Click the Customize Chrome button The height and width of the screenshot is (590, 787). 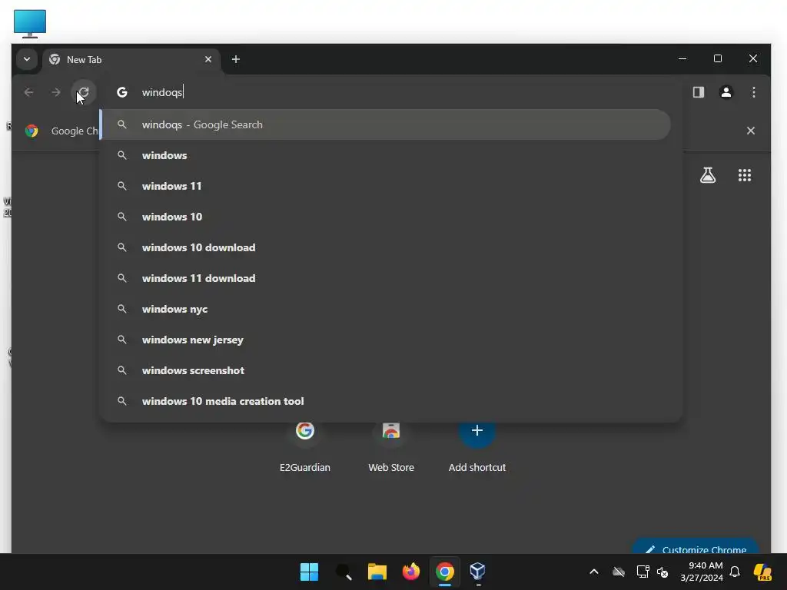(695, 546)
